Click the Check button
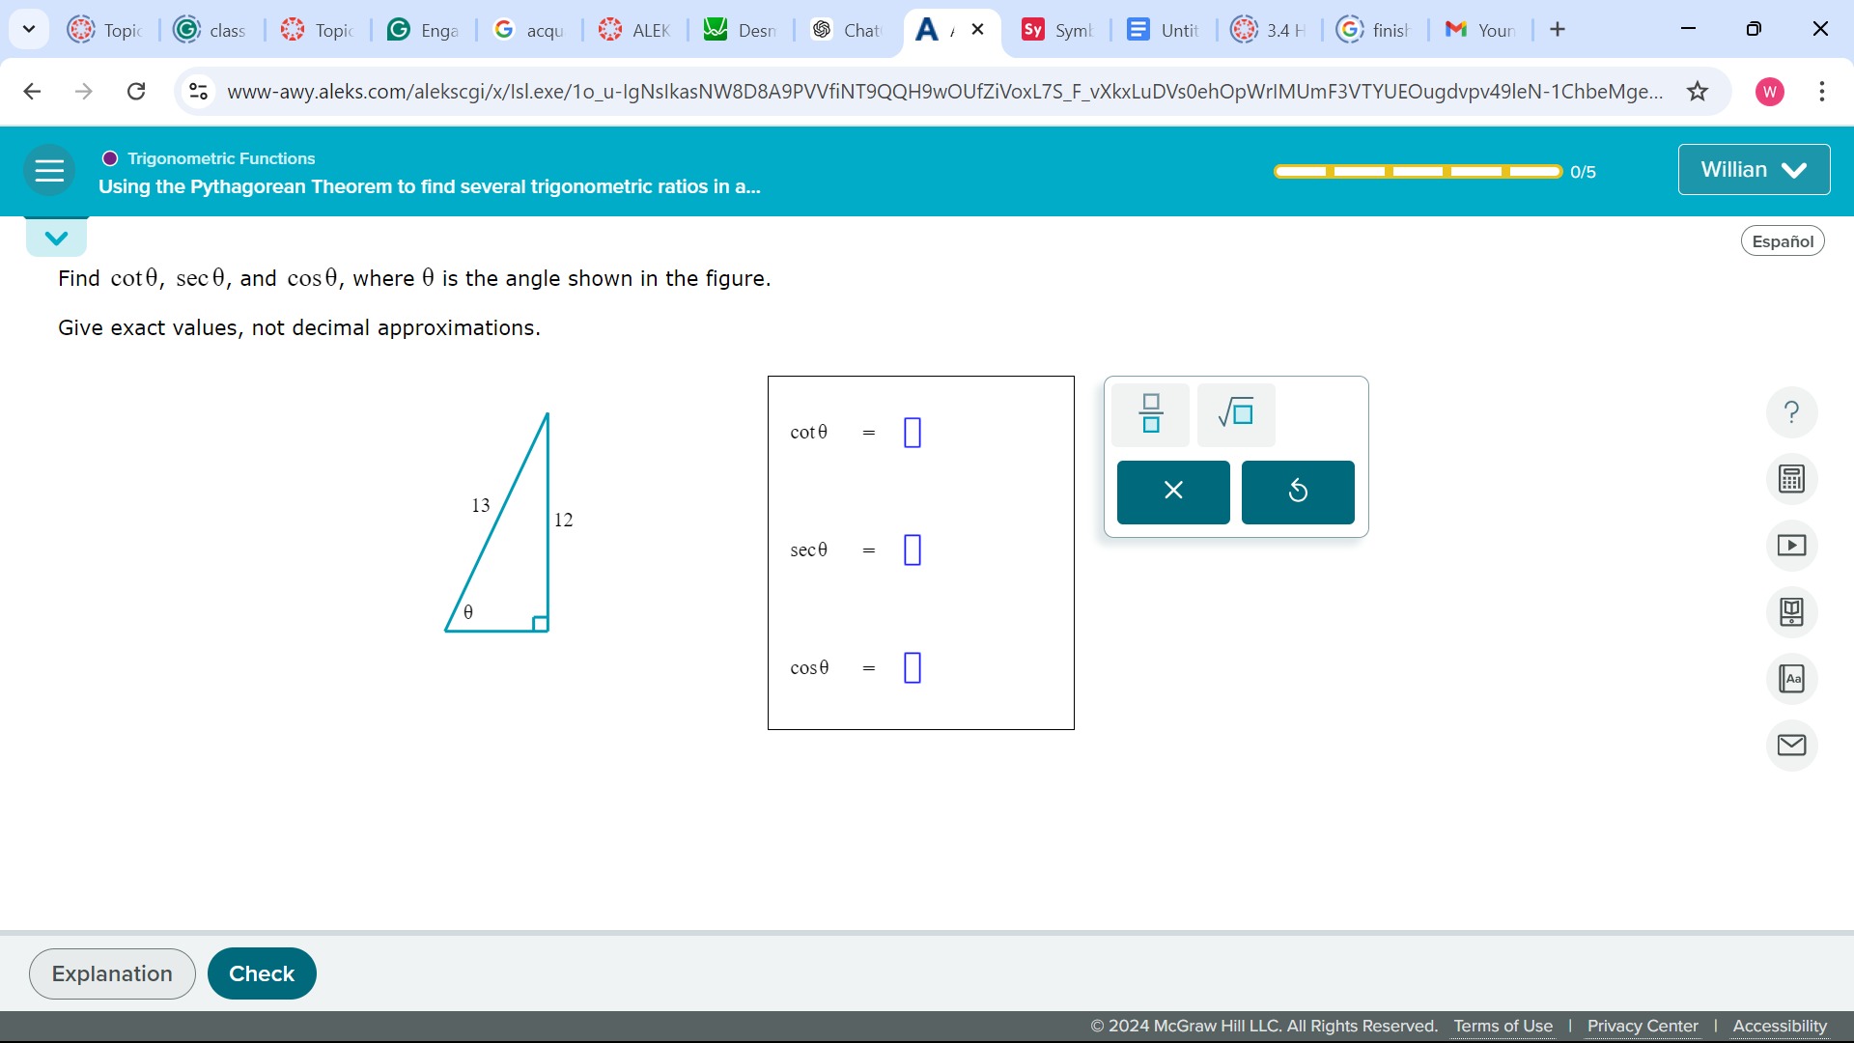Image resolution: width=1854 pixels, height=1043 pixels. (x=262, y=973)
